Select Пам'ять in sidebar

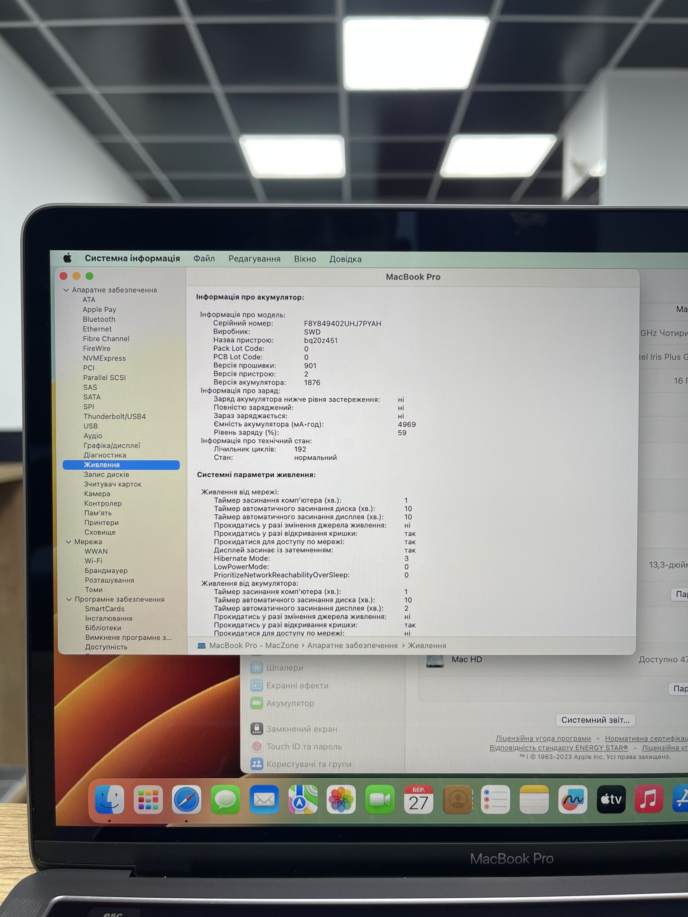[98, 513]
